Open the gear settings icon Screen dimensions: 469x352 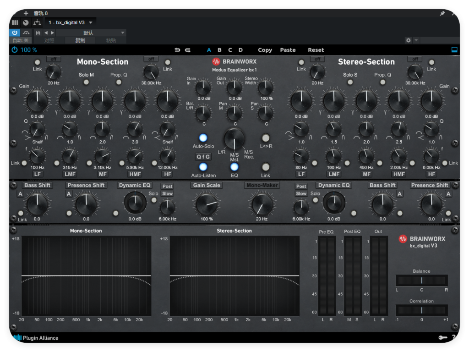pyautogui.click(x=408, y=40)
